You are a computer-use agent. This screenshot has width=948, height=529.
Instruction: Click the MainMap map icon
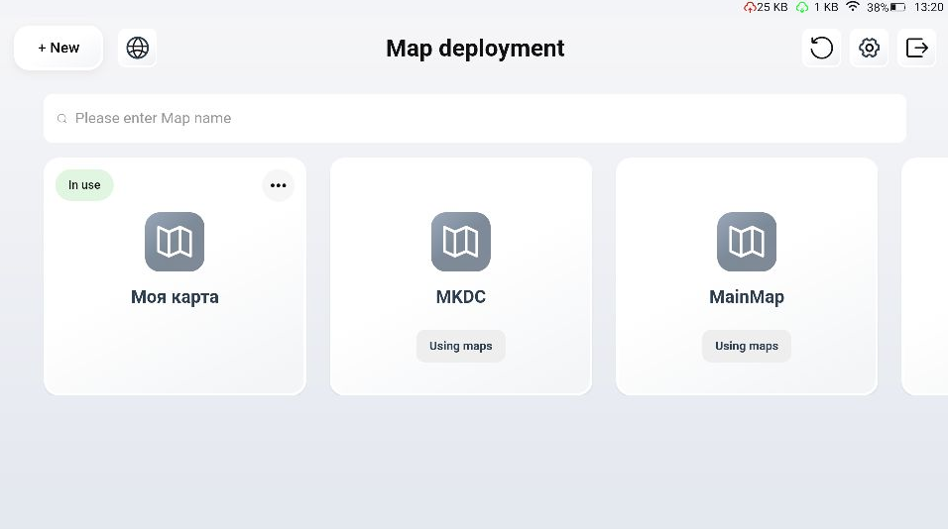click(747, 242)
